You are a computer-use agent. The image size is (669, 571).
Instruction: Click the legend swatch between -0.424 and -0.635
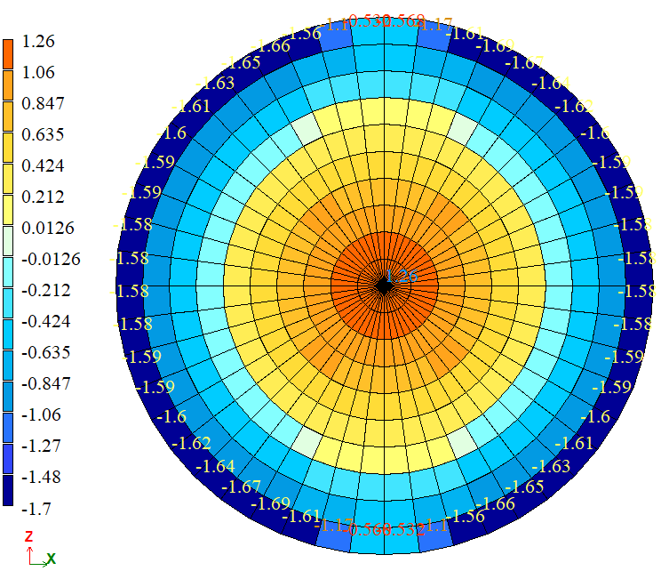[8, 336]
